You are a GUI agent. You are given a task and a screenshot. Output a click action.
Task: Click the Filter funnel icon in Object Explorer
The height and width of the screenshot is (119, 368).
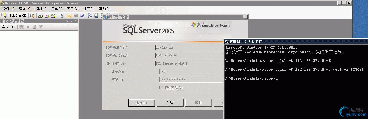(x=41, y=27)
